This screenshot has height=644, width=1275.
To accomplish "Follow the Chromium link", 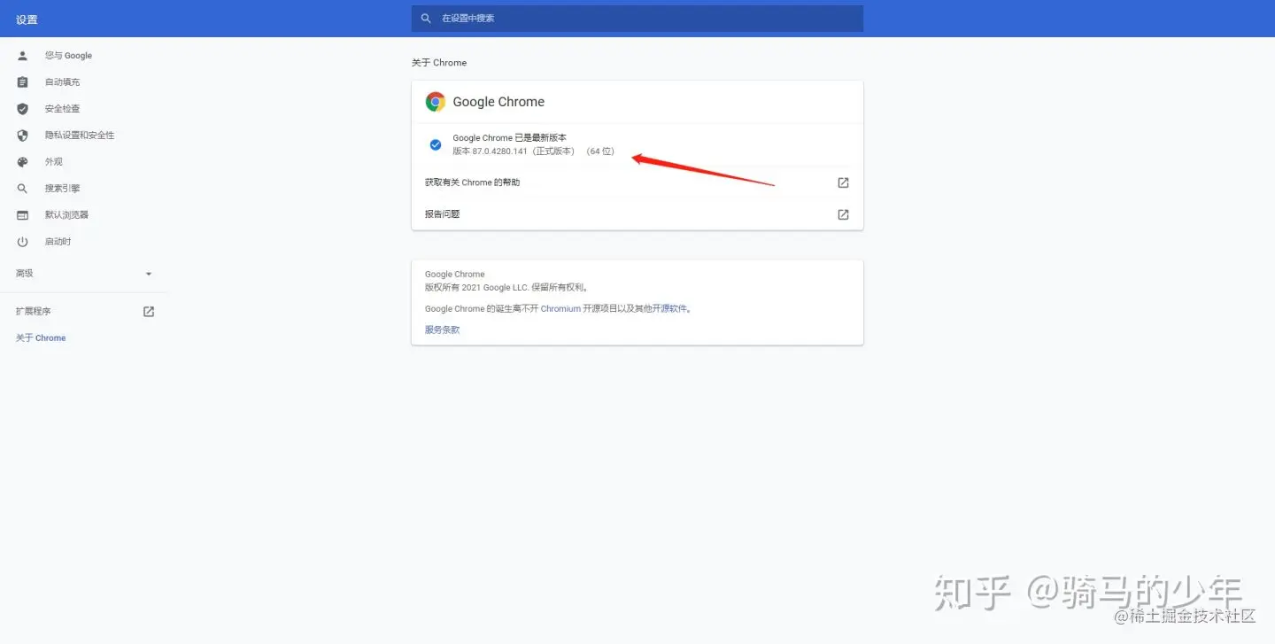I will 560,309.
